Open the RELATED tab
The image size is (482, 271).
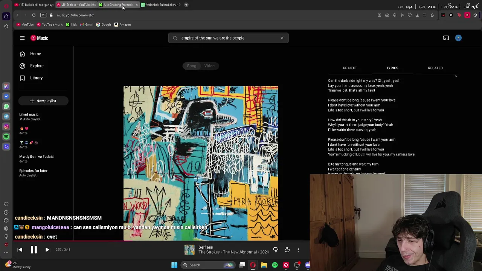[435, 68]
